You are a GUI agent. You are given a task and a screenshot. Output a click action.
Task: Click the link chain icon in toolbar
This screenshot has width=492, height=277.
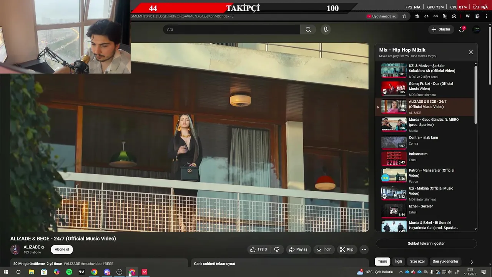pos(435,16)
